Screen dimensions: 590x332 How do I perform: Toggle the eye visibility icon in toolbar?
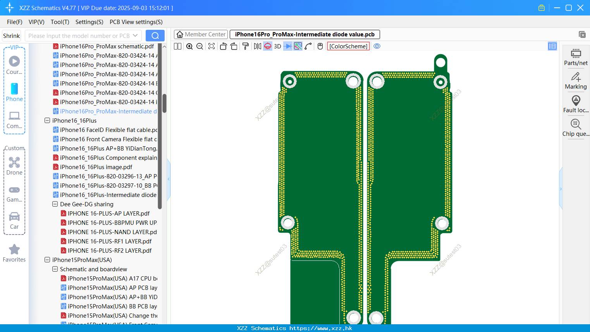[377, 46]
